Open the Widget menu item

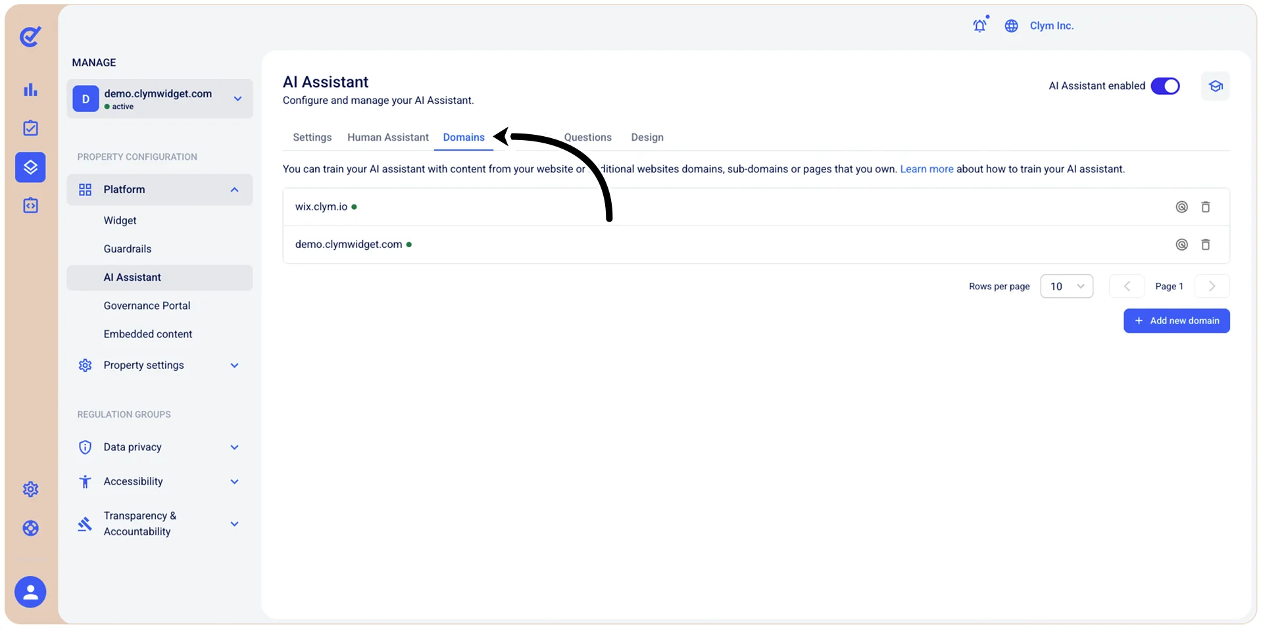(x=120, y=221)
